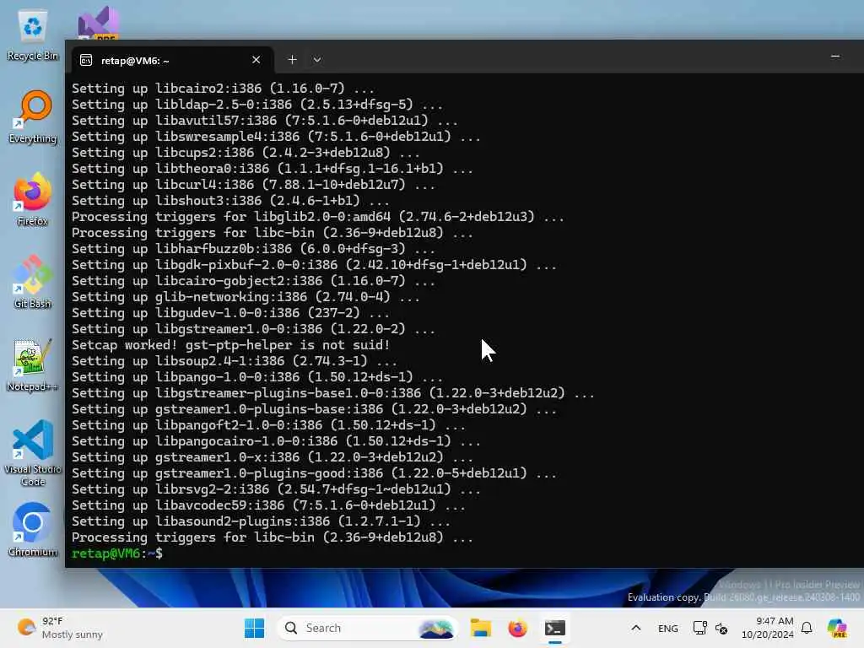Expand the terminal profile dropdown chevron
The height and width of the screenshot is (648, 864).
pyautogui.click(x=317, y=60)
